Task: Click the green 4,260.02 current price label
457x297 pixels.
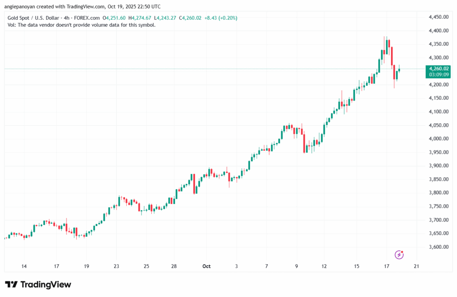Action: (438, 68)
